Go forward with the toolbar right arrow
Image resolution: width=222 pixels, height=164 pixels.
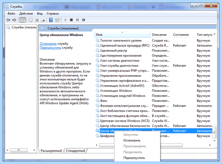pyautogui.click(x=14, y=20)
